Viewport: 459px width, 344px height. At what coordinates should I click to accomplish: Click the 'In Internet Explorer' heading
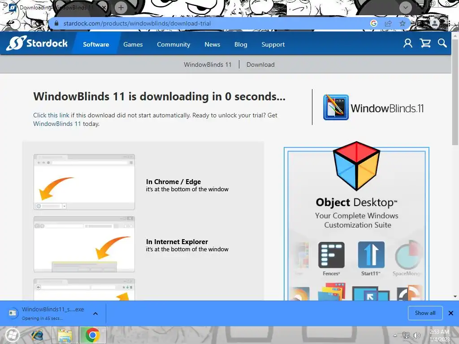tap(177, 241)
